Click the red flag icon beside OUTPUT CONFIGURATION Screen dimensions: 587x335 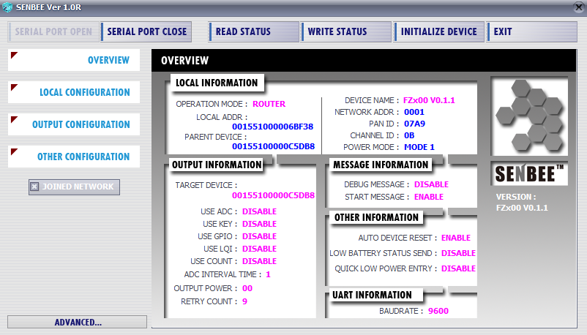tap(14, 119)
